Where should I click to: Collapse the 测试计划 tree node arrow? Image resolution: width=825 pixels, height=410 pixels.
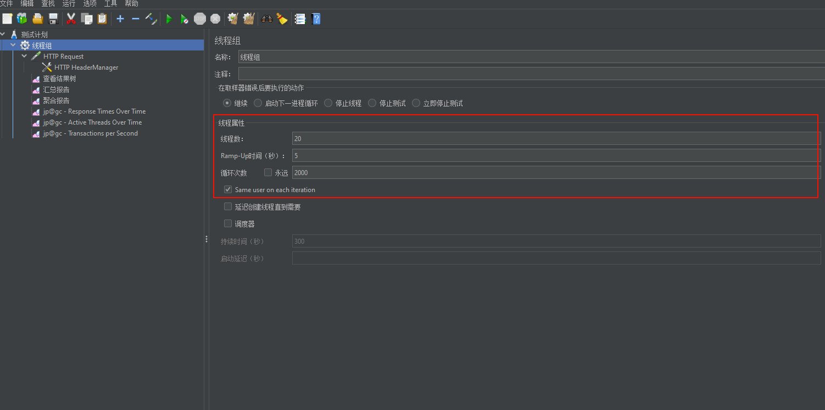click(x=3, y=35)
